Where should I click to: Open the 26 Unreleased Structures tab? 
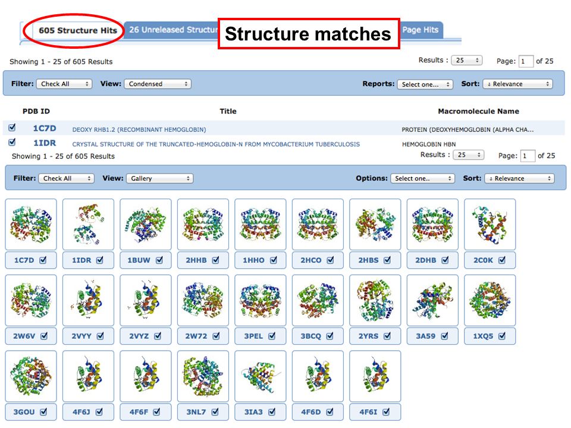point(171,30)
